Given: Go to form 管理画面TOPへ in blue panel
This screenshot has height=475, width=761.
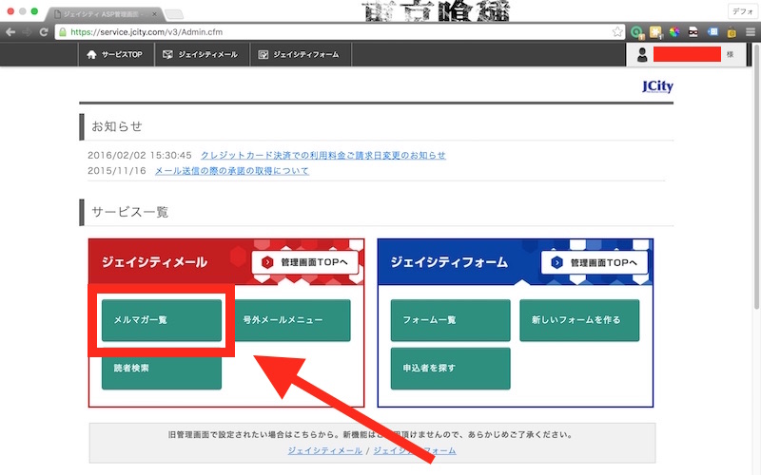Looking at the screenshot, I should pyautogui.click(x=595, y=262).
